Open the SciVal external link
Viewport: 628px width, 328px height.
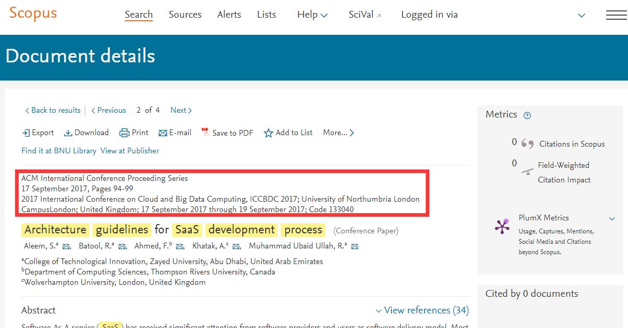pyautogui.click(x=364, y=15)
